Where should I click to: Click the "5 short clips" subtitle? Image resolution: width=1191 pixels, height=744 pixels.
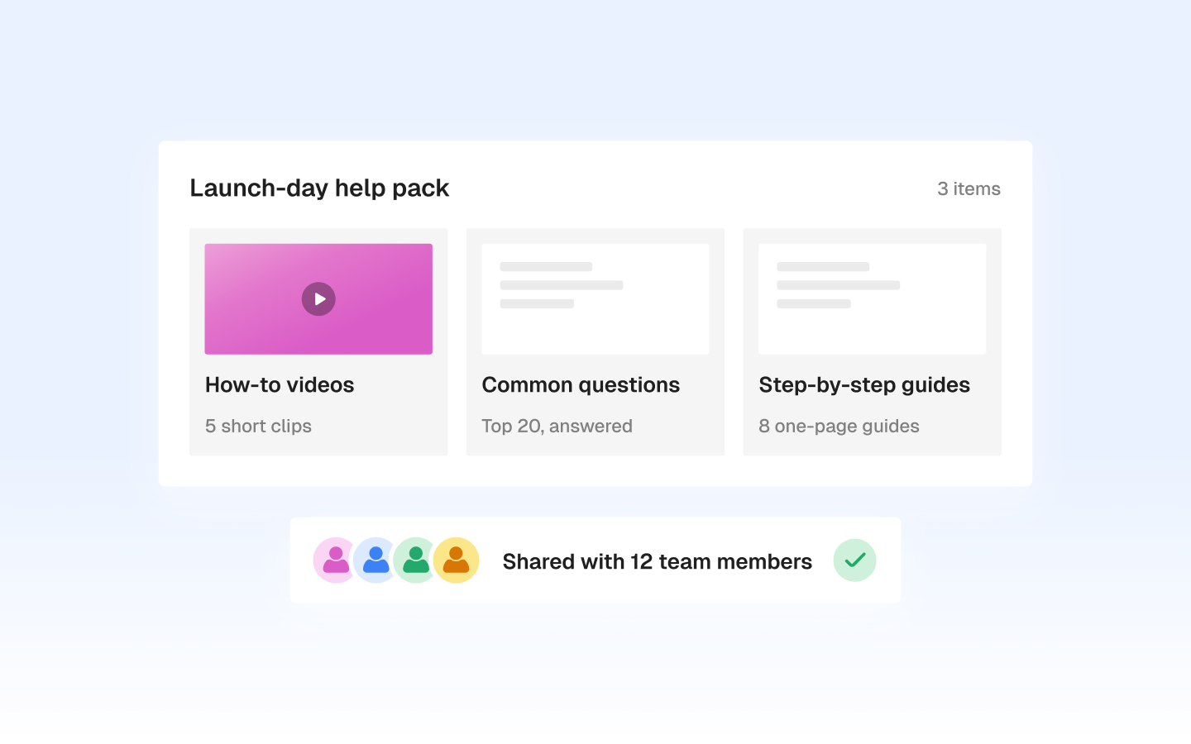(x=258, y=427)
